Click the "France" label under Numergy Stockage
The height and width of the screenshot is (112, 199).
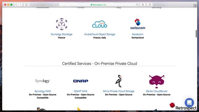(x=62, y=38)
